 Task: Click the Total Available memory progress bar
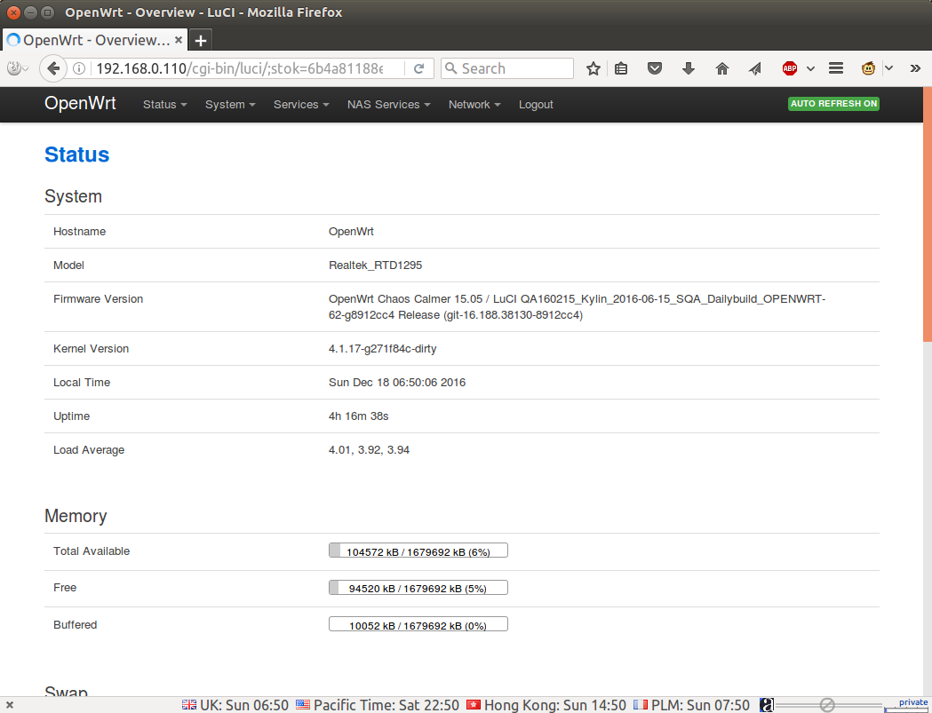(x=418, y=551)
